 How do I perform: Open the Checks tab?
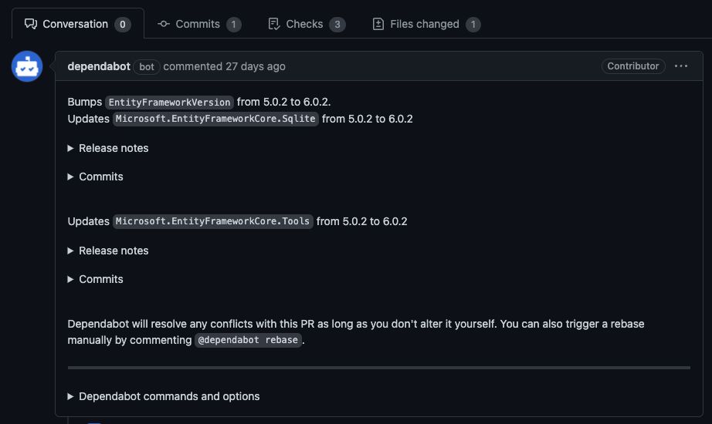click(307, 24)
